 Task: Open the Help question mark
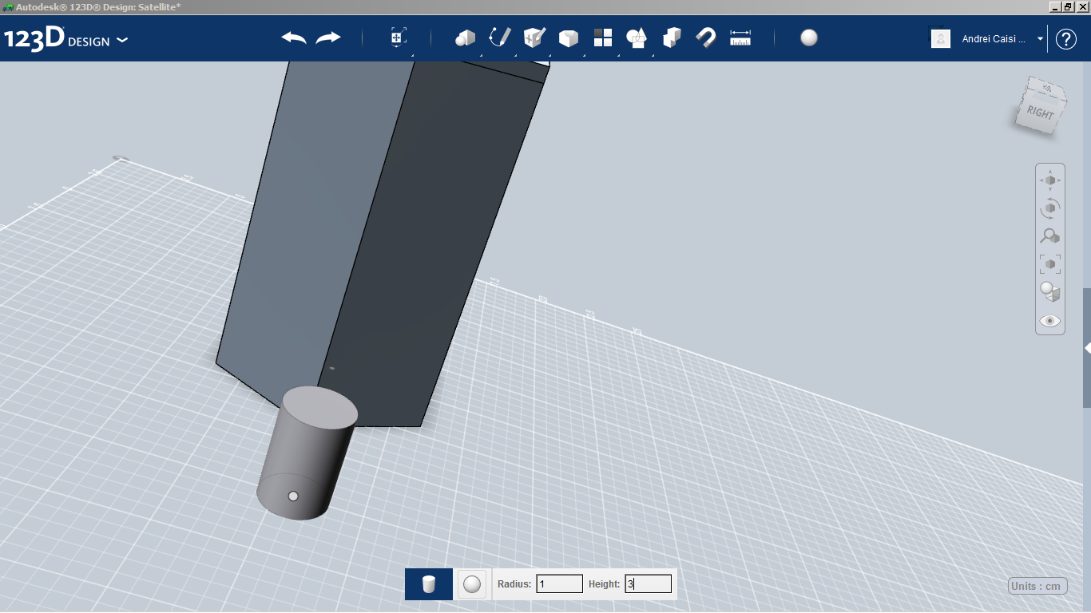click(x=1066, y=38)
